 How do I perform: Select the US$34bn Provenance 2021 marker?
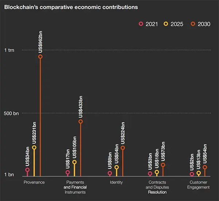[27, 170]
